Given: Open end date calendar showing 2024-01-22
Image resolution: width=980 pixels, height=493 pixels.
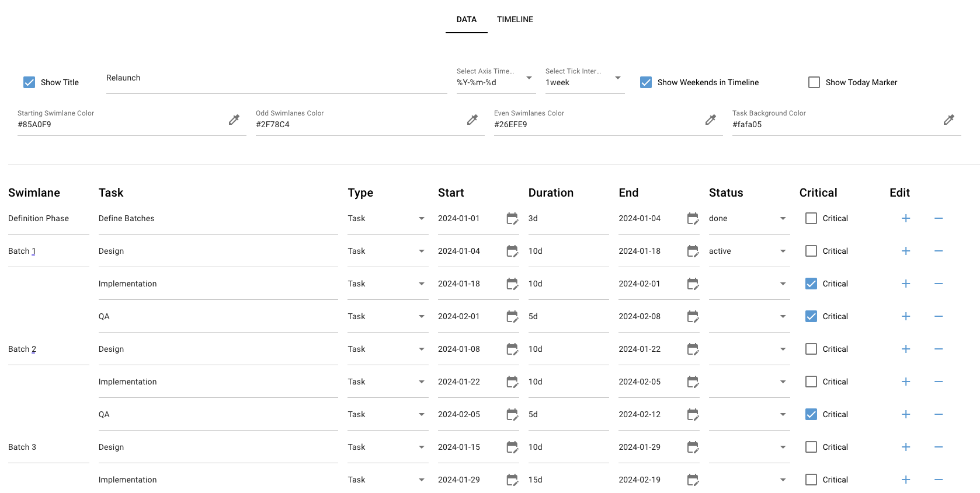Looking at the screenshot, I should coord(693,349).
